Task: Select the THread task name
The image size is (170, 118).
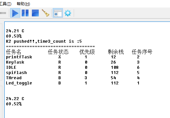Action: [14, 78]
